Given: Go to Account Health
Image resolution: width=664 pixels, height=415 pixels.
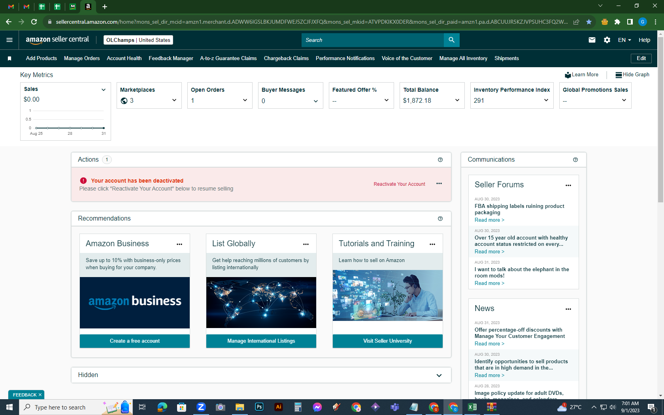Looking at the screenshot, I should (124, 58).
